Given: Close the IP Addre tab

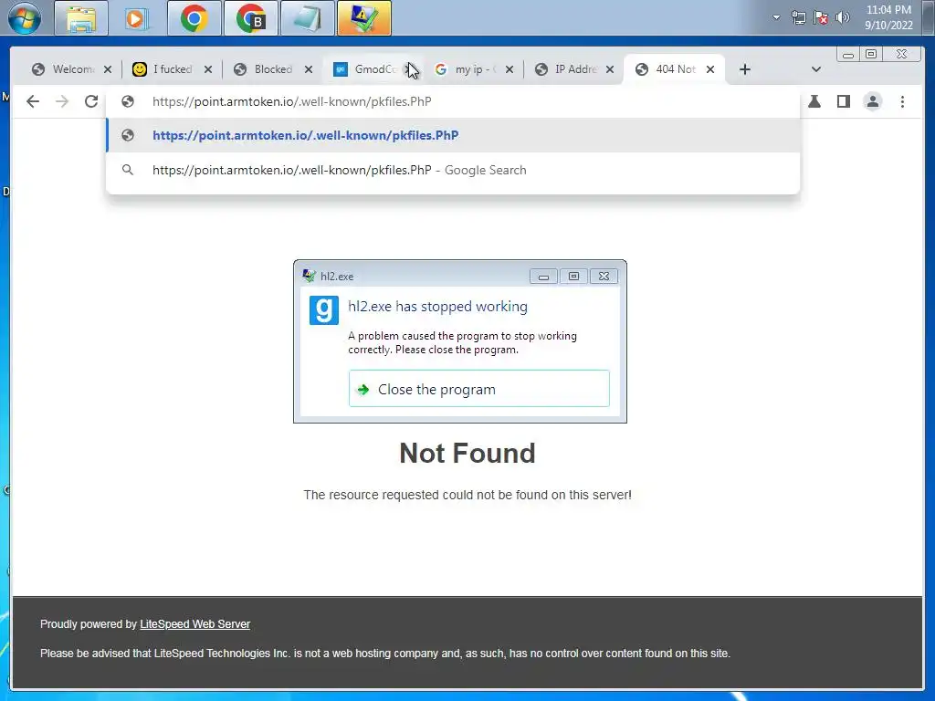Looking at the screenshot, I should [x=609, y=69].
